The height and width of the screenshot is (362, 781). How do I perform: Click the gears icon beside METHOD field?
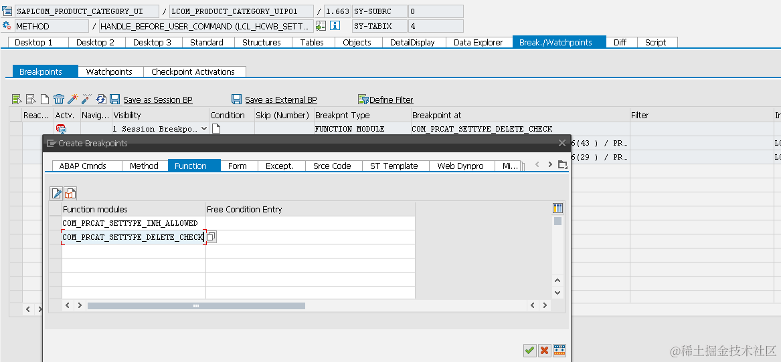click(7, 26)
